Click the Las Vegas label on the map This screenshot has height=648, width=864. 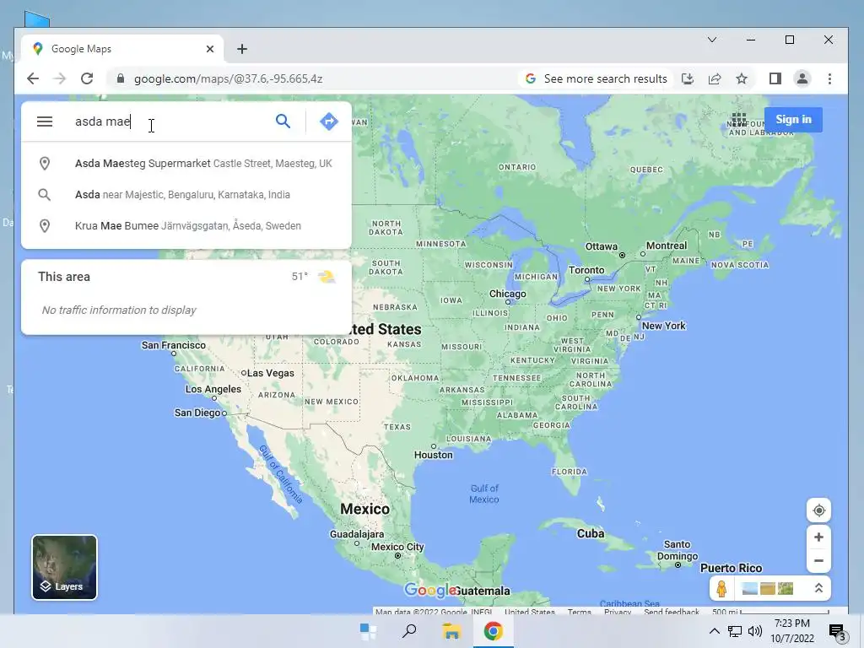point(271,373)
